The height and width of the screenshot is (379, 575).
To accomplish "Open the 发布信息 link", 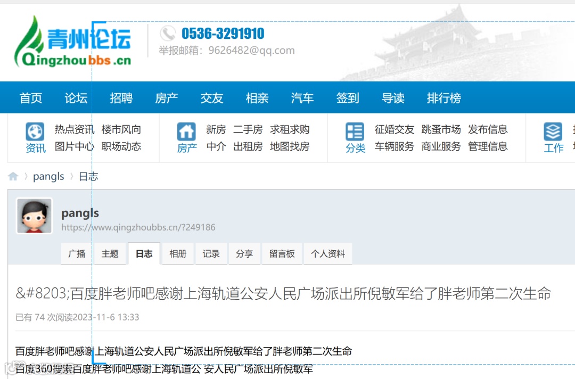I will coord(488,129).
